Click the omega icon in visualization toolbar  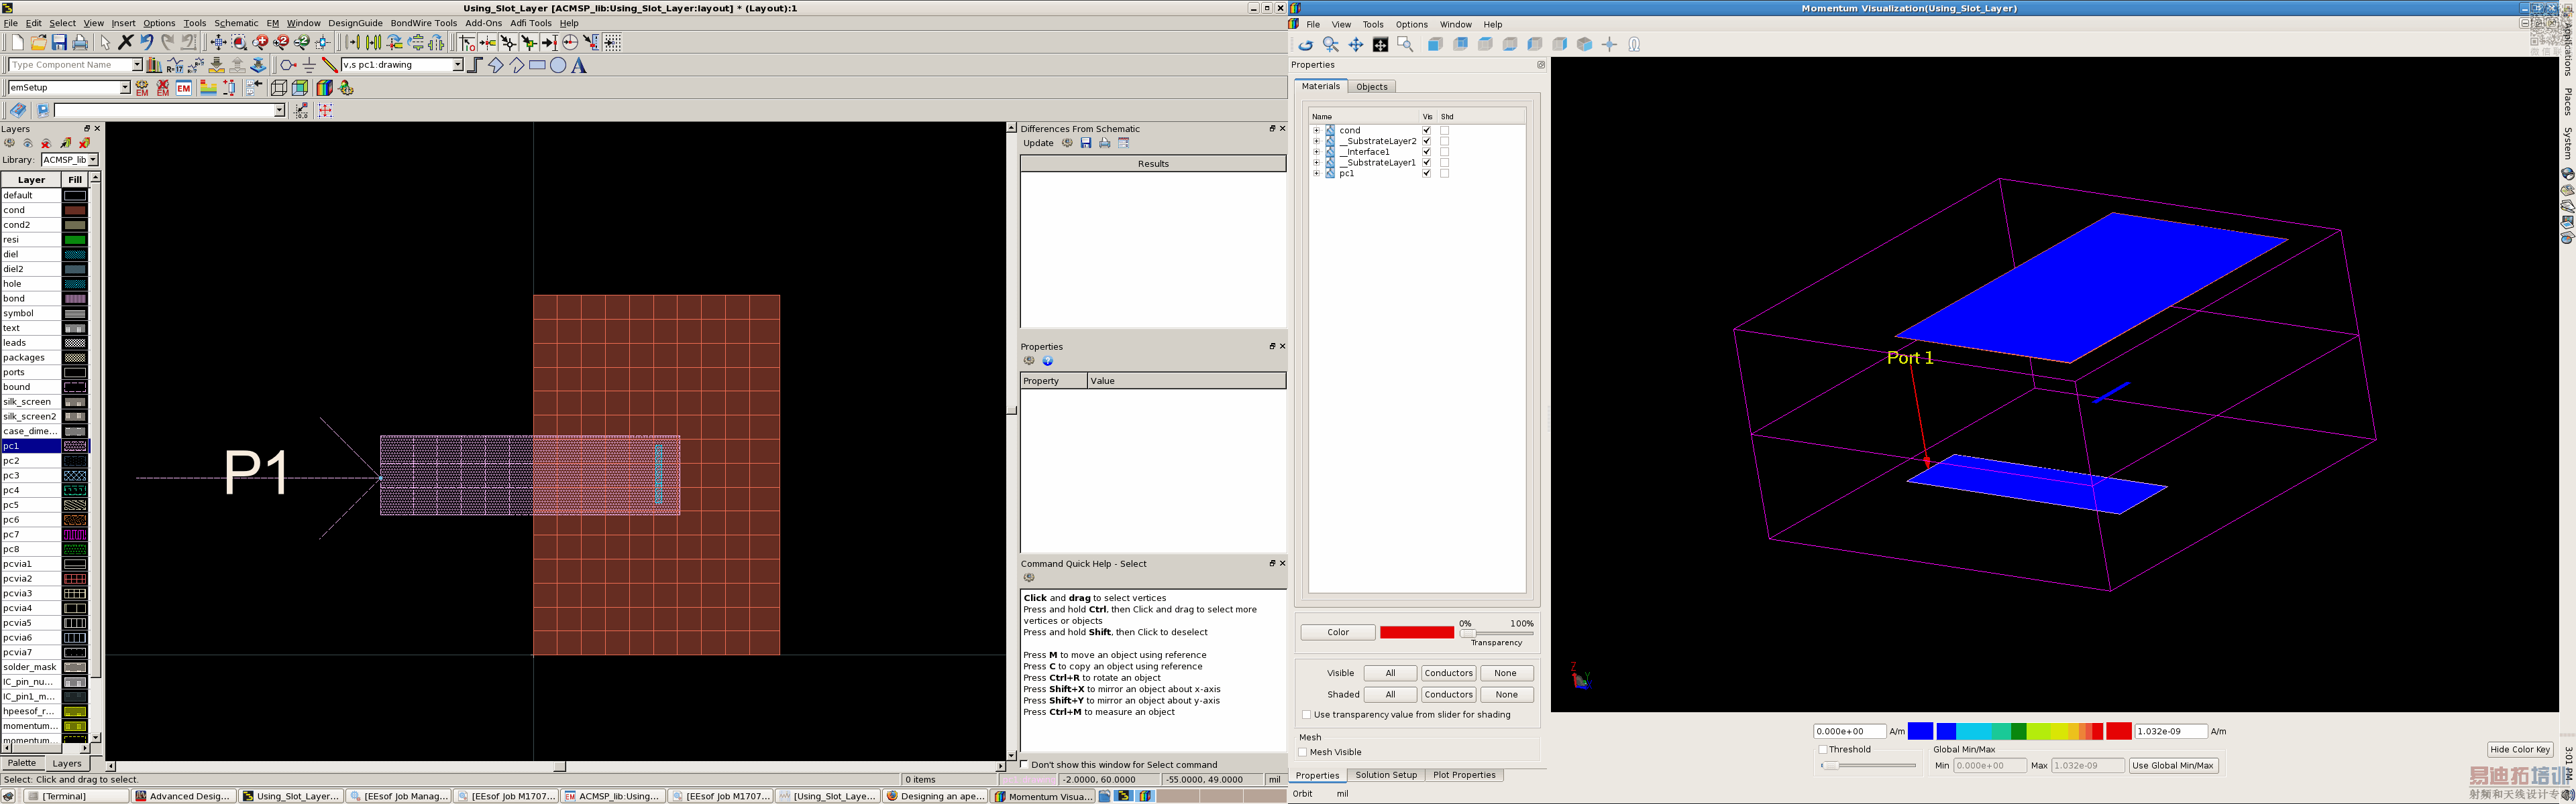[1634, 44]
